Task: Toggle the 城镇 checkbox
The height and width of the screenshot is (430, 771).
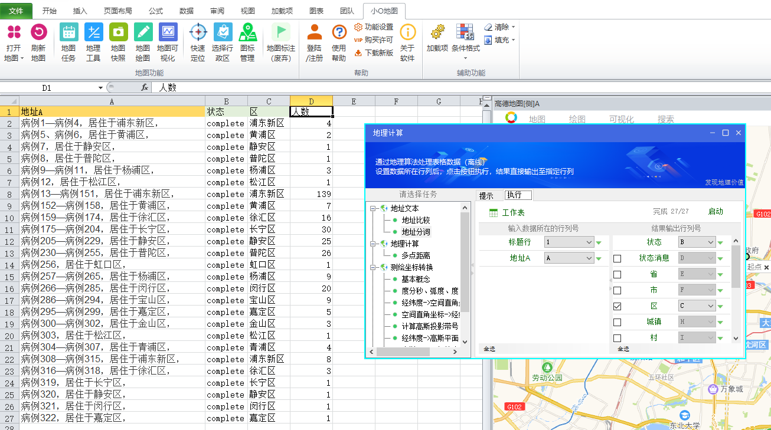Action: [x=617, y=322]
